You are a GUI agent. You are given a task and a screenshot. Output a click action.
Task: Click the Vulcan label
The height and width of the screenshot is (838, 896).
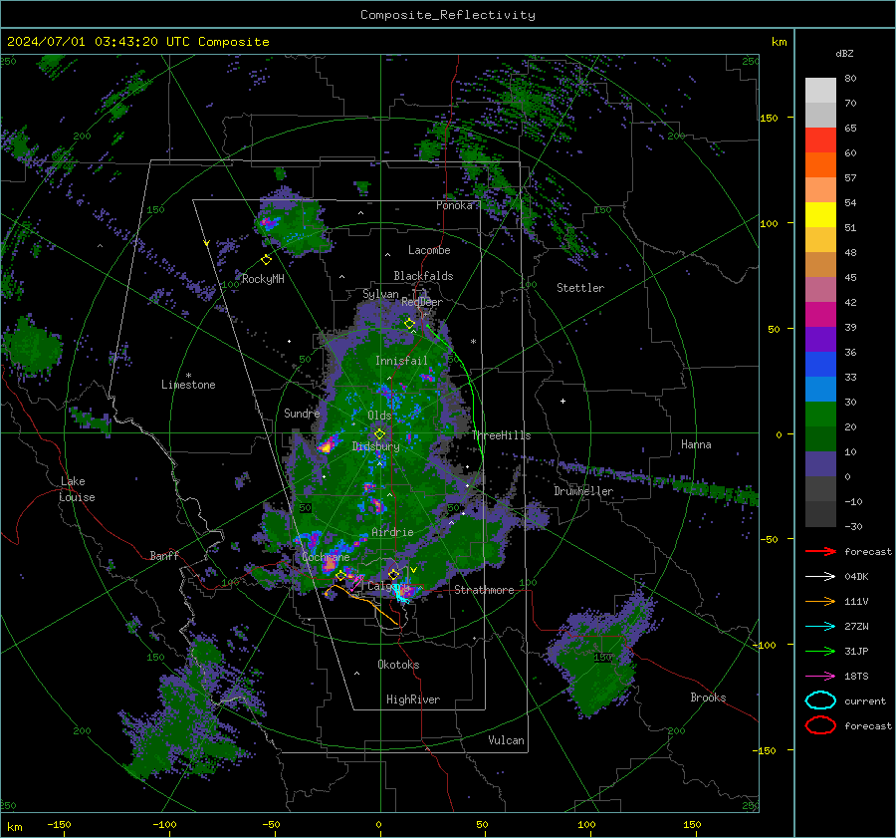[x=506, y=740]
